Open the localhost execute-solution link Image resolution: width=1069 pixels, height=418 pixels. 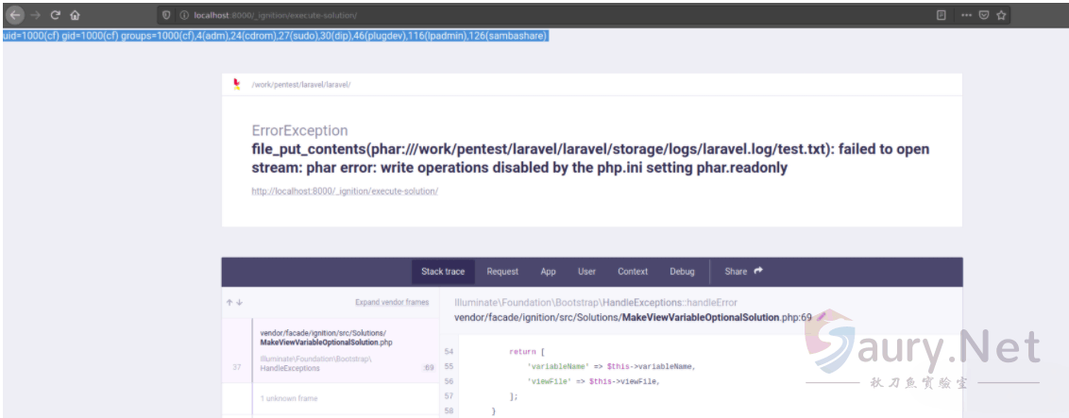pyautogui.click(x=345, y=191)
